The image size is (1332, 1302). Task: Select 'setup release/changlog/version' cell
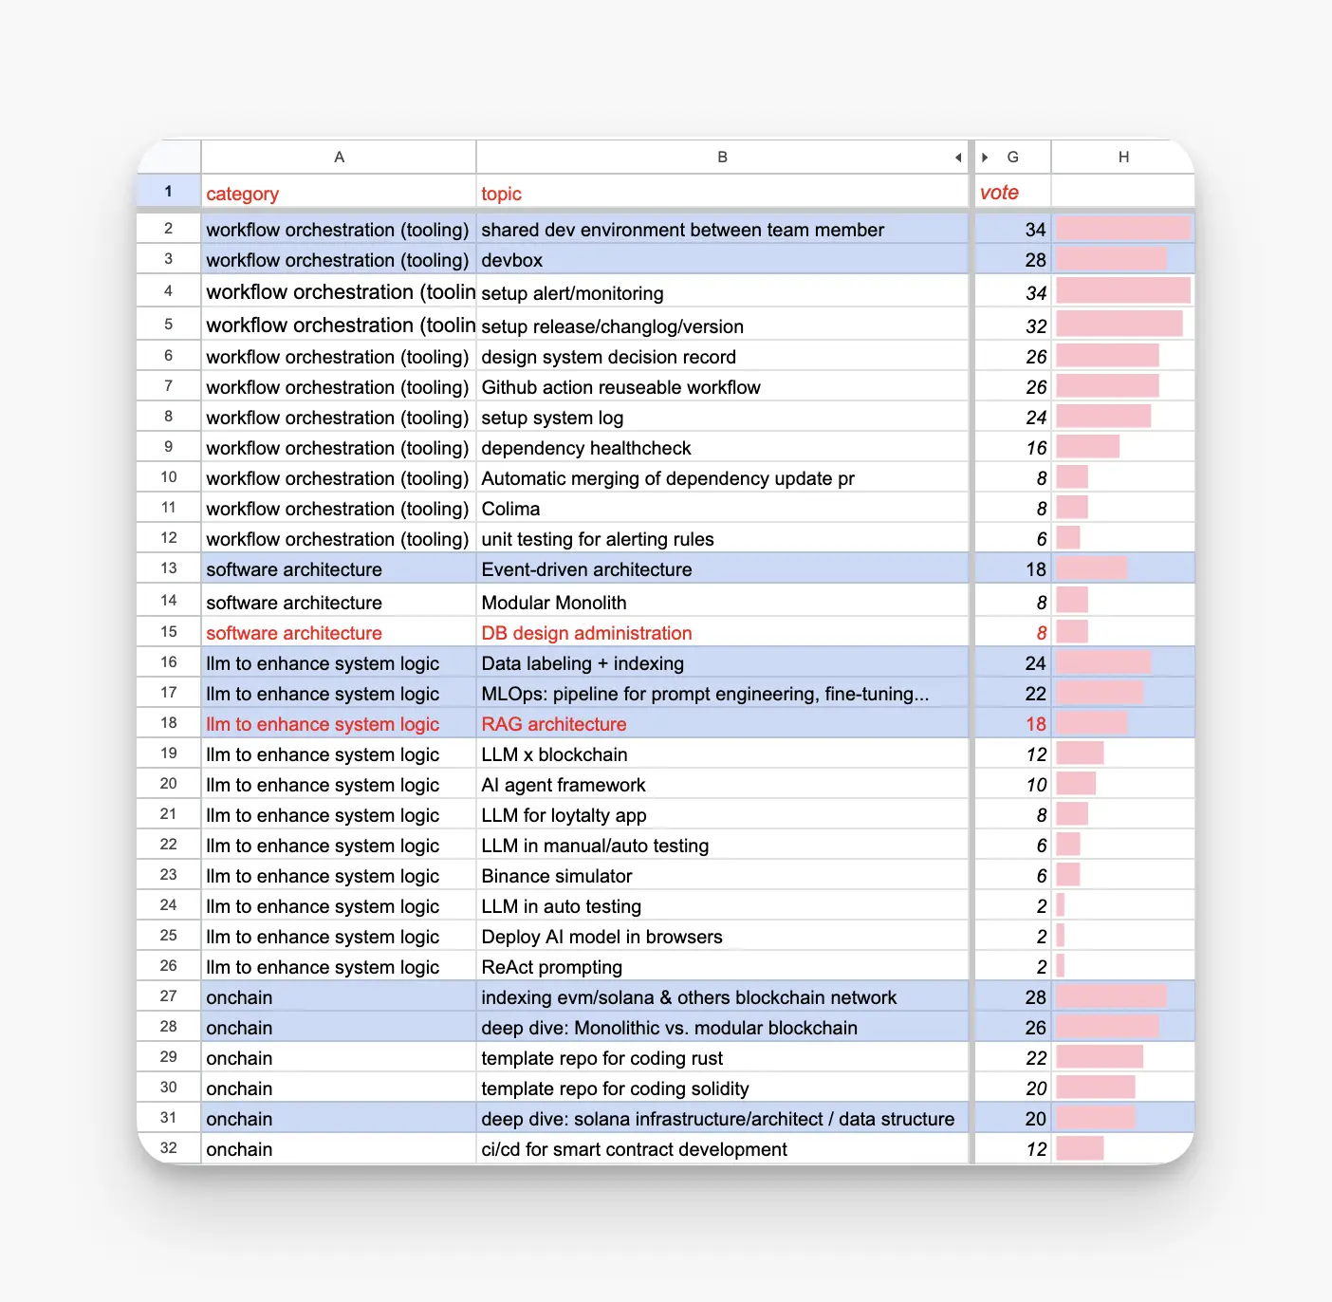coord(722,325)
